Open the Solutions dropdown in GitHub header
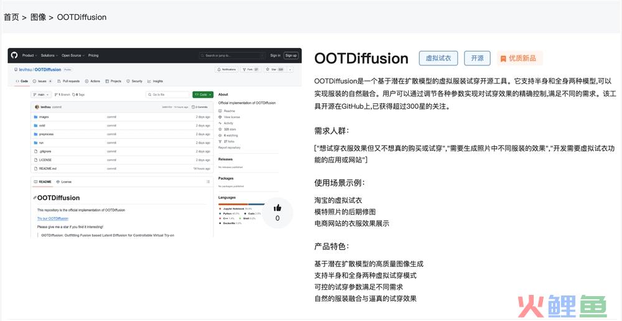622x321 pixels. pyautogui.click(x=49, y=55)
